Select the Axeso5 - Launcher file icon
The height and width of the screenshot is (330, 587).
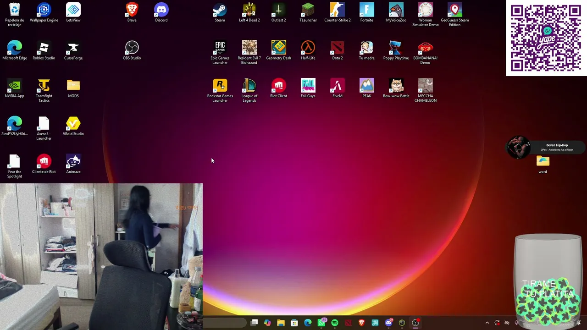click(x=44, y=128)
